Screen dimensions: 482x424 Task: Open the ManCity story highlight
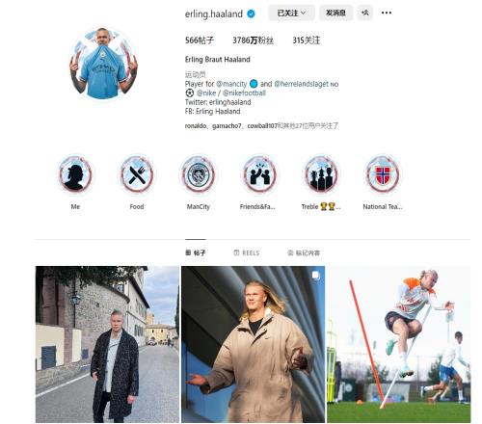click(x=199, y=174)
